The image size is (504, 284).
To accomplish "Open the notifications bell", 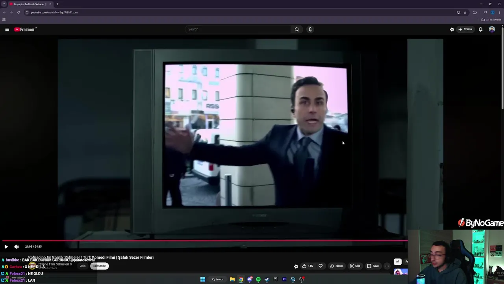I will tap(480, 29).
